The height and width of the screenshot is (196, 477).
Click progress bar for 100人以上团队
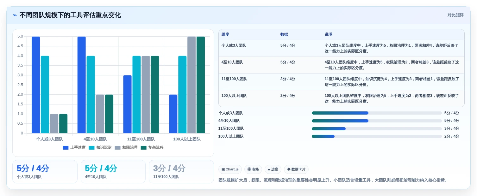377,136
